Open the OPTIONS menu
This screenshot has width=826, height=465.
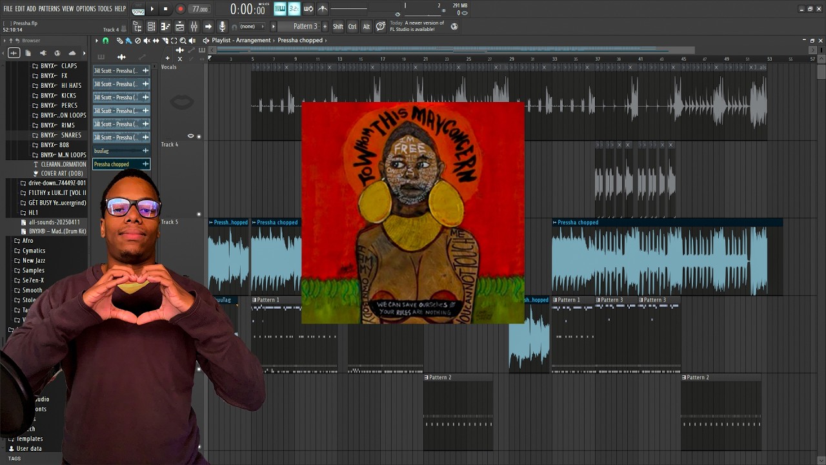tap(86, 9)
